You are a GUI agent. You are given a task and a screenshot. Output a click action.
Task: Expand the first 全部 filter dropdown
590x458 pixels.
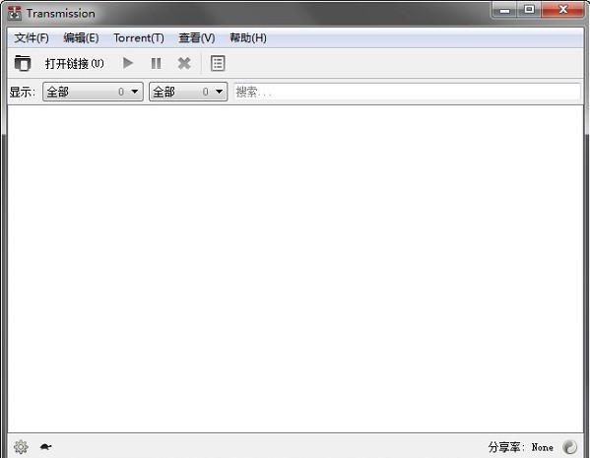93,92
